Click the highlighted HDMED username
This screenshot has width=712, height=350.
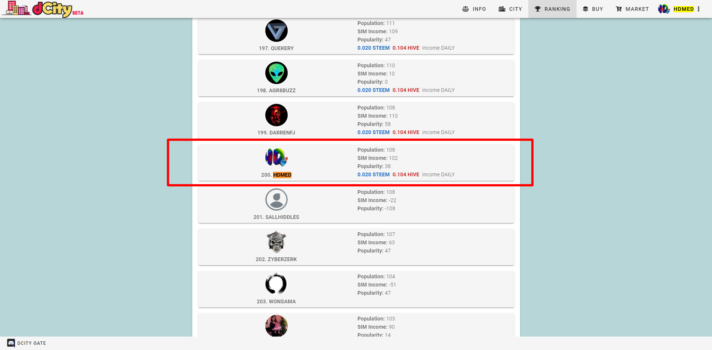[x=282, y=175]
